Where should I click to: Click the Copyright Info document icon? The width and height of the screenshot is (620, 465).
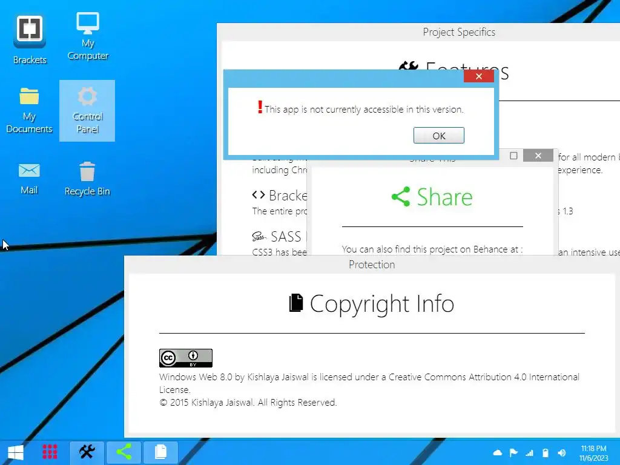[x=296, y=303]
